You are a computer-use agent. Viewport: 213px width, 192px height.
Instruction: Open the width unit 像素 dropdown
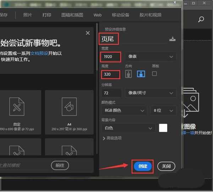pos(150,57)
